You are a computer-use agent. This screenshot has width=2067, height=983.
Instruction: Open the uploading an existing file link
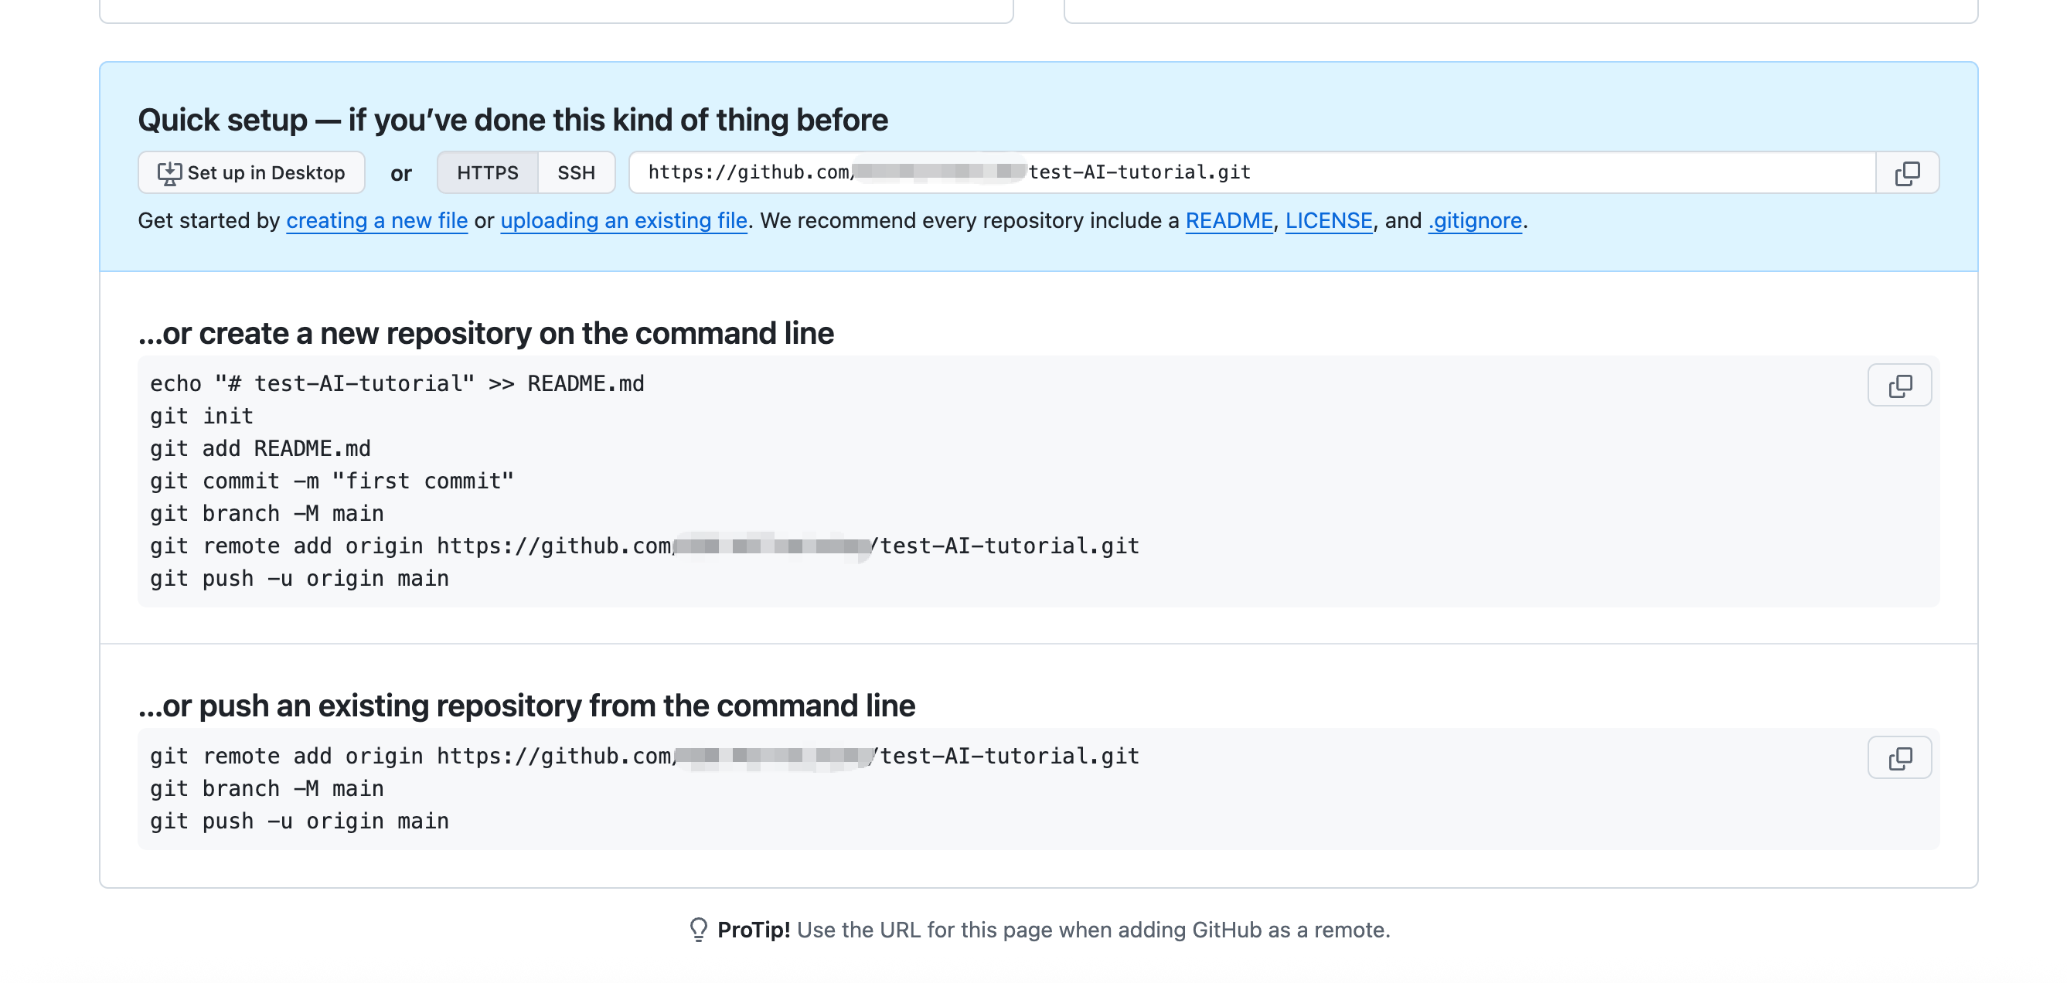[x=625, y=221]
